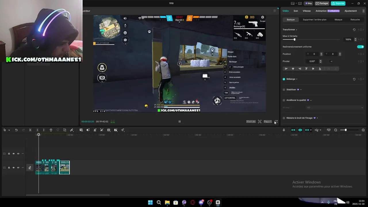Screen dimensions: 368x207
Task: Click the audio waveform icon in toolbar
Action: (x=123, y=130)
